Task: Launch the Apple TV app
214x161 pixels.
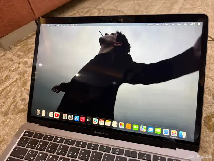Action: (x=89, y=120)
